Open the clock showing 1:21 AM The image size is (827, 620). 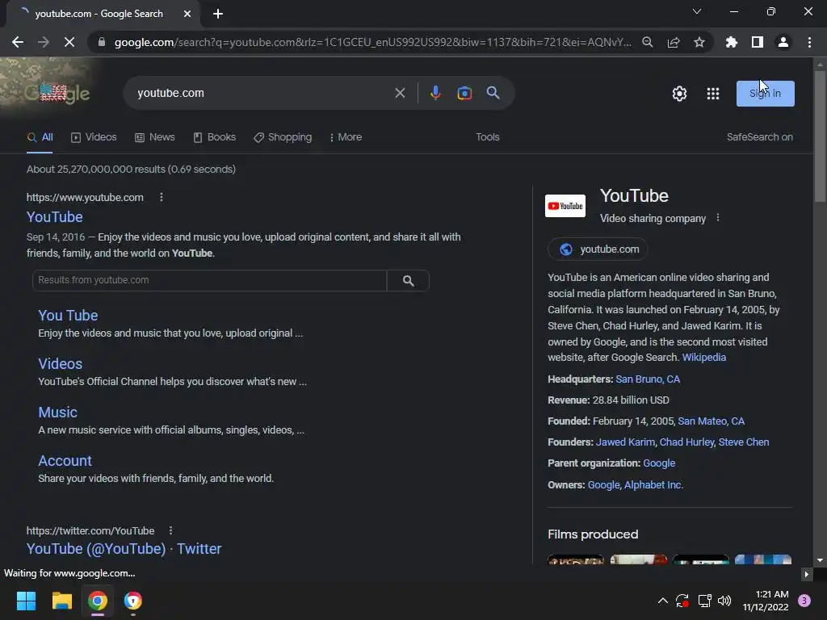tap(766, 601)
